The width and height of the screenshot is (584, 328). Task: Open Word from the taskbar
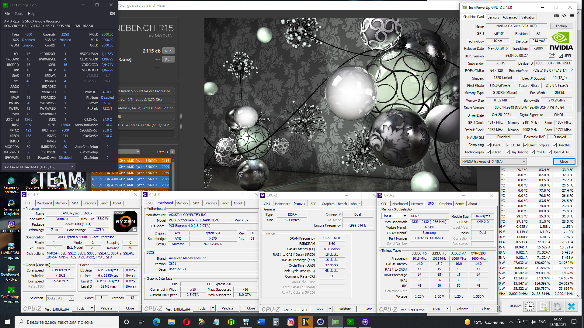click(x=261, y=322)
